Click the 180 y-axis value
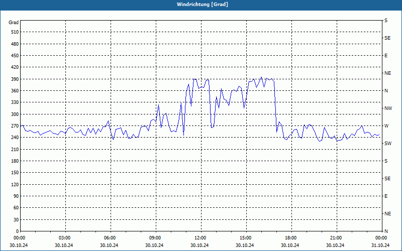Viewport: 402px width, 251px height. [x=15, y=161]
